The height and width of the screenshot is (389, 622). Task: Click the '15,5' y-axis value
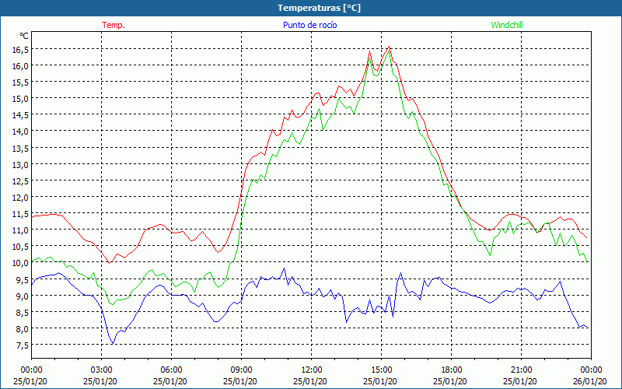coord(21,82)
